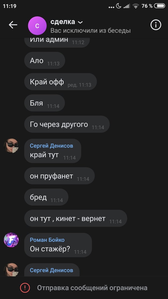Select the message "Он стажёр?"
168x299 pixels.
(x=58, y=245)
